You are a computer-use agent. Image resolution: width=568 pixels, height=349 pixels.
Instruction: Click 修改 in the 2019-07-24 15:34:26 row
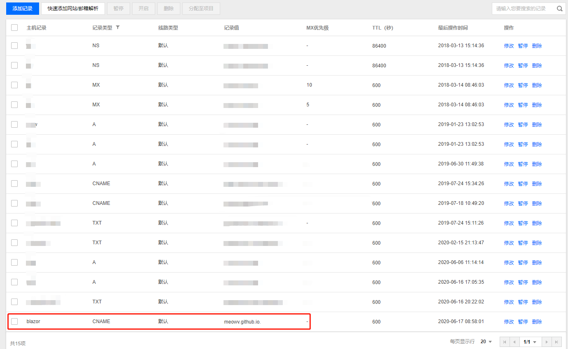509,184
